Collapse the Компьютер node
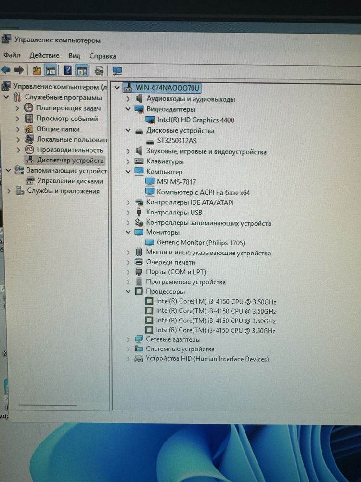This screenshot has width=361, height=482. [x=128, y=171]
